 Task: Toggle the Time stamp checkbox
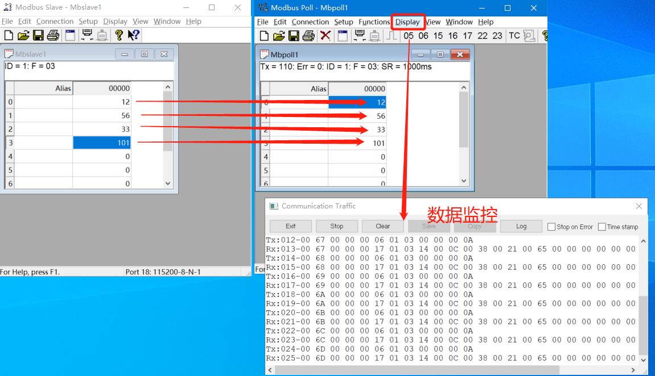click(x=602, y=227)
